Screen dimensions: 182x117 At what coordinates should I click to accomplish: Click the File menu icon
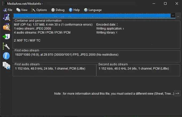tap(5, 10)
